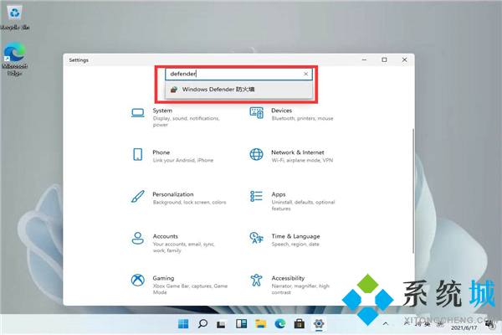Screen dimensions: 502x335
Task: Open the Windows Start button on taskbar
Action: (x=183, y=324)
